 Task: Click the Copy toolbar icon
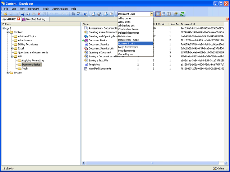coord(28,14)
